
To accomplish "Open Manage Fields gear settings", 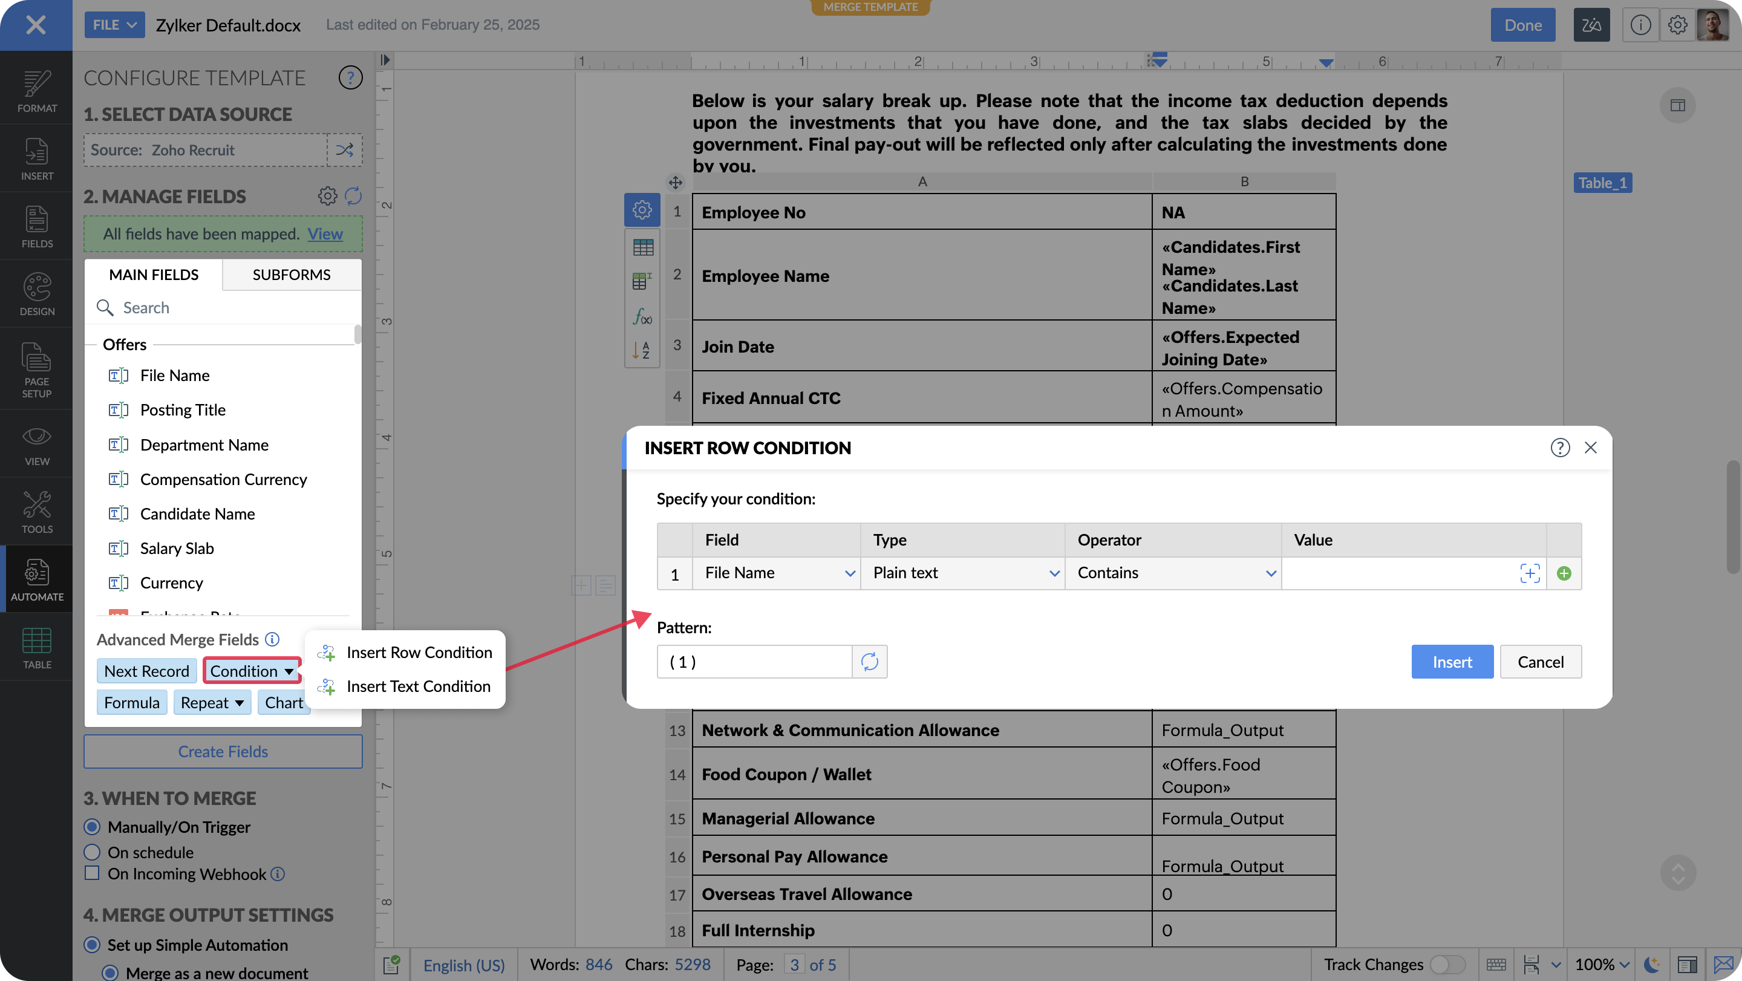I will 327,196.
